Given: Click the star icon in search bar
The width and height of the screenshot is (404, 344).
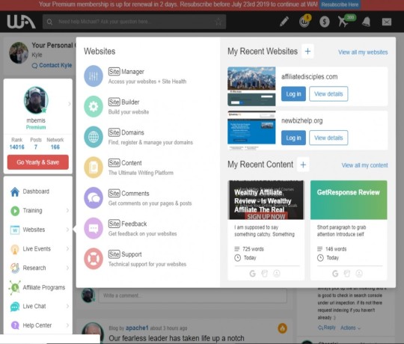Looking at the screenshot, I should tap(218, 22).
